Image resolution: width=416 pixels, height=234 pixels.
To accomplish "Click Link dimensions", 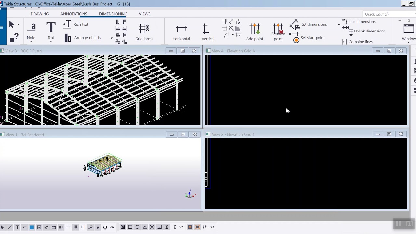I will pyautogui.click(x=359, y=22).
